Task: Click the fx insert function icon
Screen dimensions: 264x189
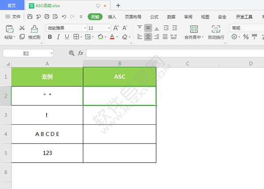Action: pos(81,53)
